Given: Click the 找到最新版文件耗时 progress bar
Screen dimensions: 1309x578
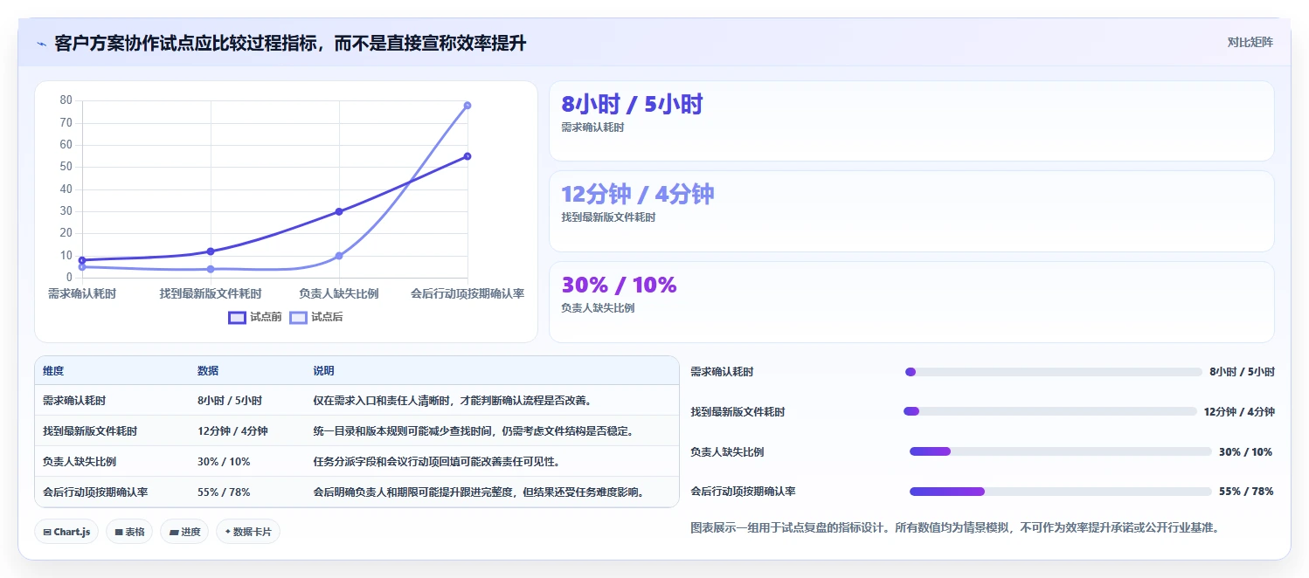Looking at the screenshot, I should tap(1050, 411).
